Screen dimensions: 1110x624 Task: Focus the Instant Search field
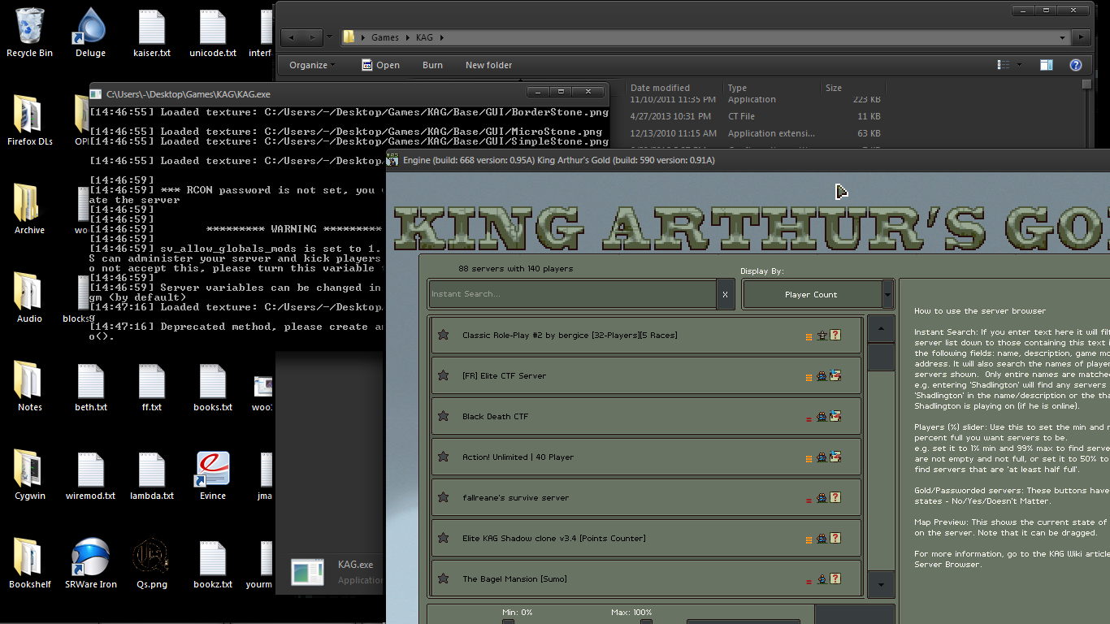tap(572, 294)
